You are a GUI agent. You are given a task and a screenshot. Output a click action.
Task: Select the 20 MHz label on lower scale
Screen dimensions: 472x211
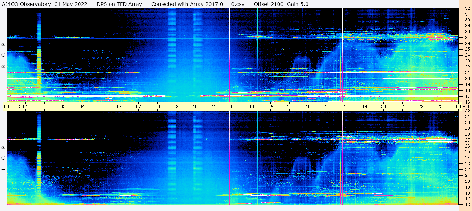[467, 181]
